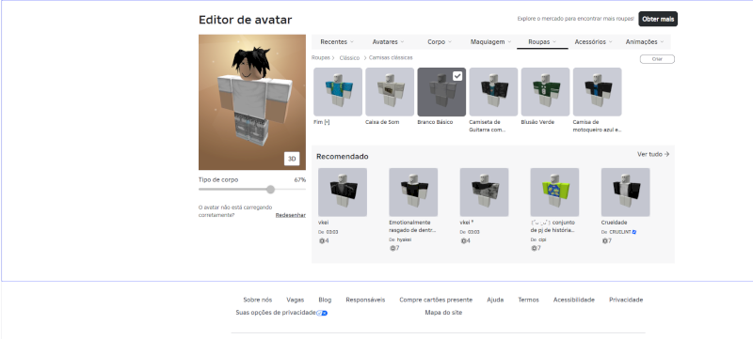Open the Acessórios dropdown
This screenshot has height=339, width=753.
(x=594, y=41)
